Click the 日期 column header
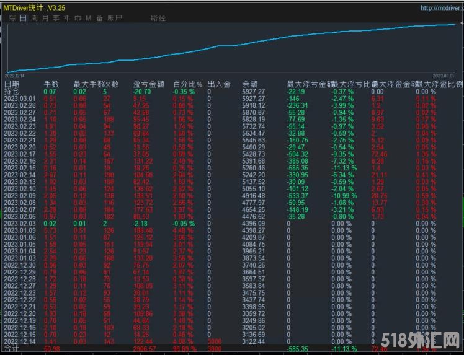464x355 pixels. click(12, 84)
